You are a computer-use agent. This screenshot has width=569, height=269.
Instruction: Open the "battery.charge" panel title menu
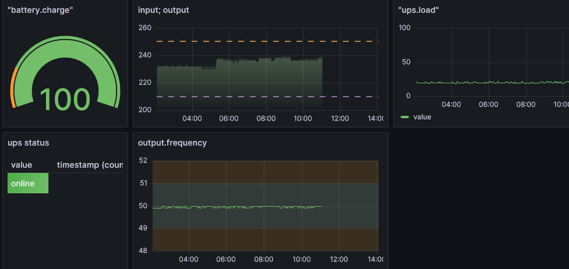point(40,10)
